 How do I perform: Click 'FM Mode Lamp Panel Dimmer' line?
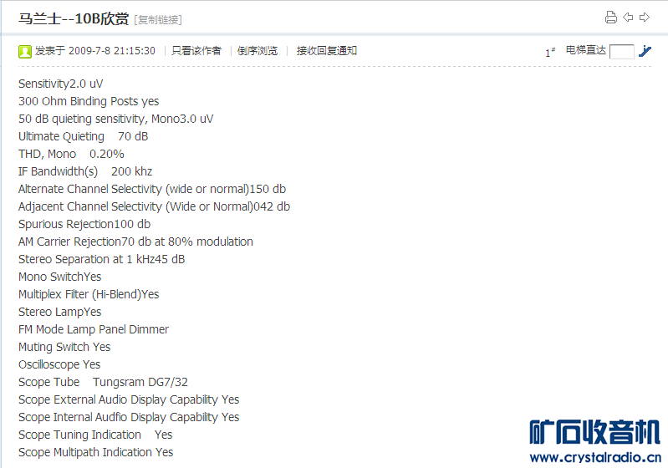click(x=94, y=329)
